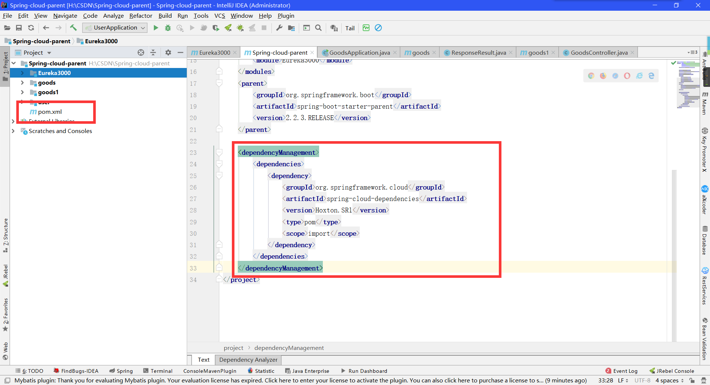Open in Edge browser icon
Image resolution: width=710 pixels, height=385 pixels.
(651, 76)
